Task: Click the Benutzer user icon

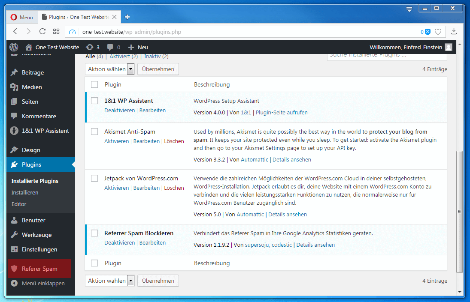Action: click(x=14, y=220)
